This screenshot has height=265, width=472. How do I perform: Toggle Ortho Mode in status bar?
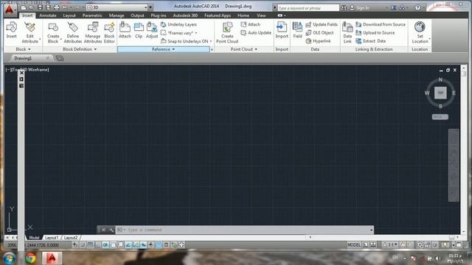click(x=97, y=245)
